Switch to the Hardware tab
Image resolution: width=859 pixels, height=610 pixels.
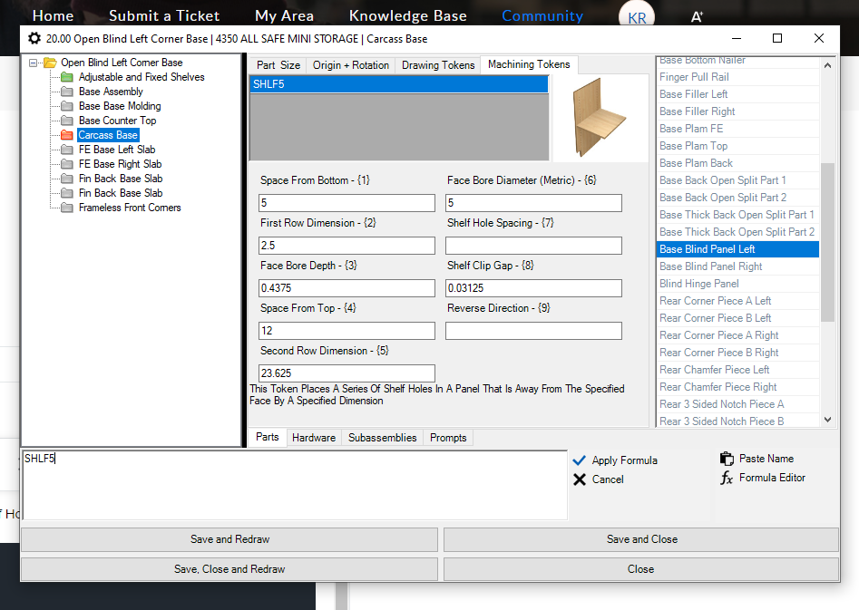(x=313, y=438)
